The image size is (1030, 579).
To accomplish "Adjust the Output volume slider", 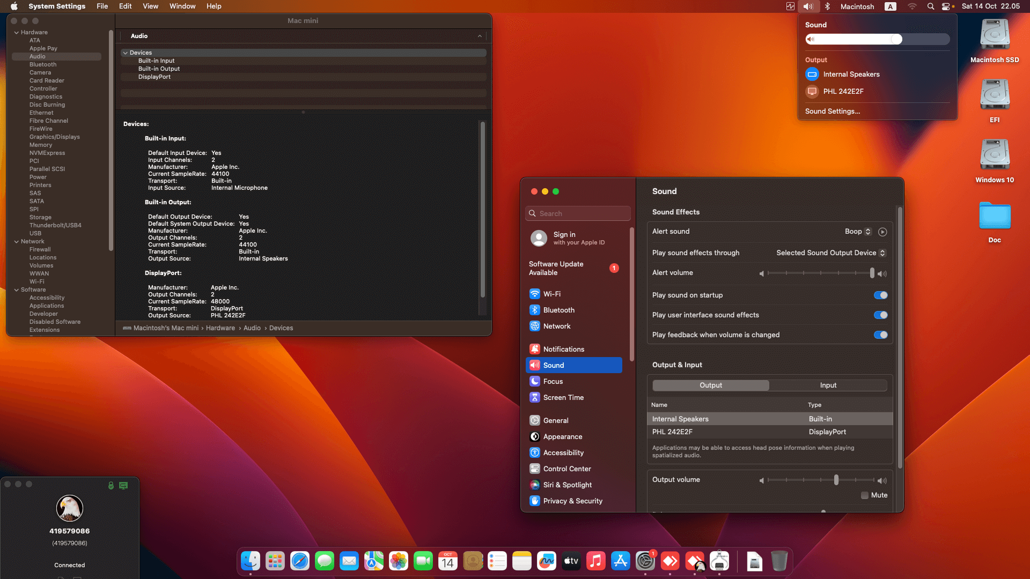I will click(837, 480).
